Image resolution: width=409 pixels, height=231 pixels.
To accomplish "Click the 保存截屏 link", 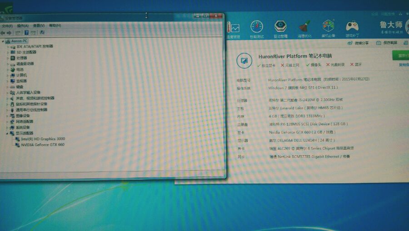I will [x=390, y=43].
